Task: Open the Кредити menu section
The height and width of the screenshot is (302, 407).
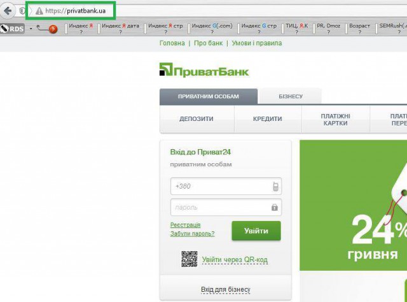Action: pos(268,119)
